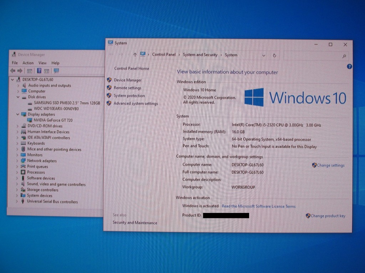
Task: Collapse the Disk drives node
Action: pos(18,97)
